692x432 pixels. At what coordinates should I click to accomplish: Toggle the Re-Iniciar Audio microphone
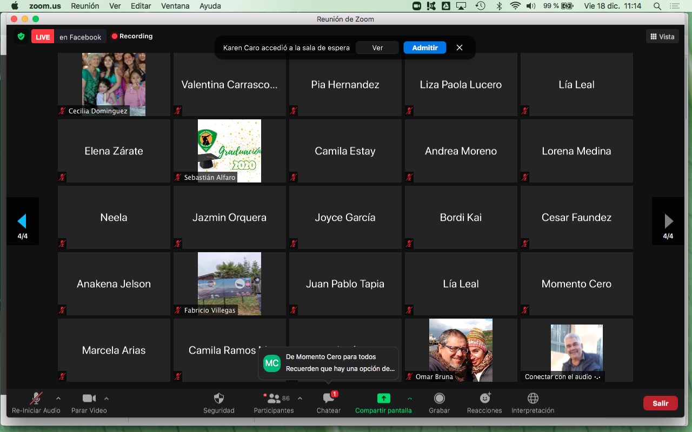tap(36, 399)
